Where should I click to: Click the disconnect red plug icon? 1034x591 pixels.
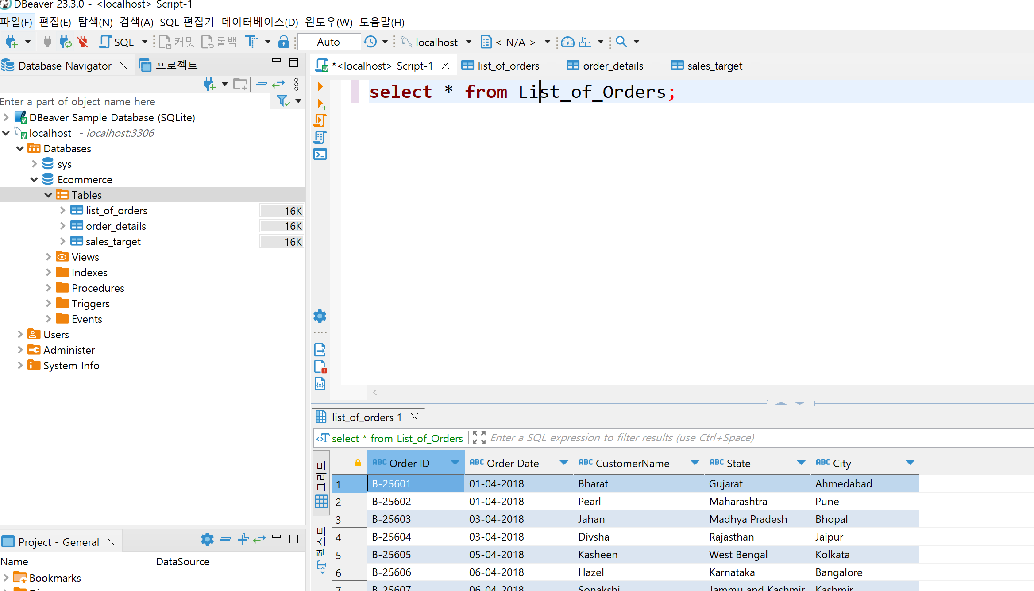(x=82, y=42)
